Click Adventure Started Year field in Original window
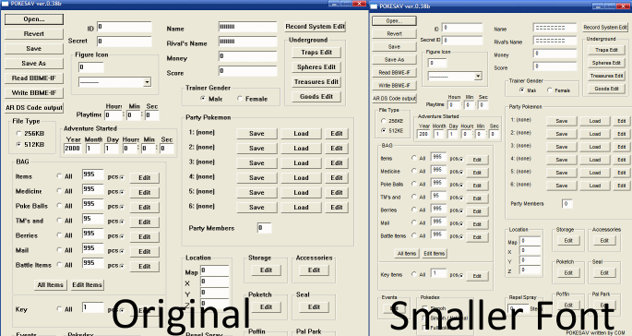 (x=73, y=149)
